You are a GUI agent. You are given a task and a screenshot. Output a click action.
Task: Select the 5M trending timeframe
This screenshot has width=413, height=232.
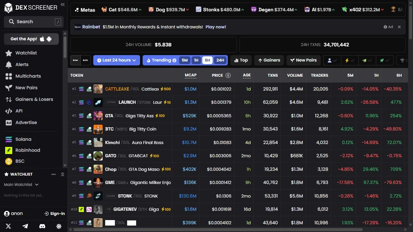click(x=185, y=60)
